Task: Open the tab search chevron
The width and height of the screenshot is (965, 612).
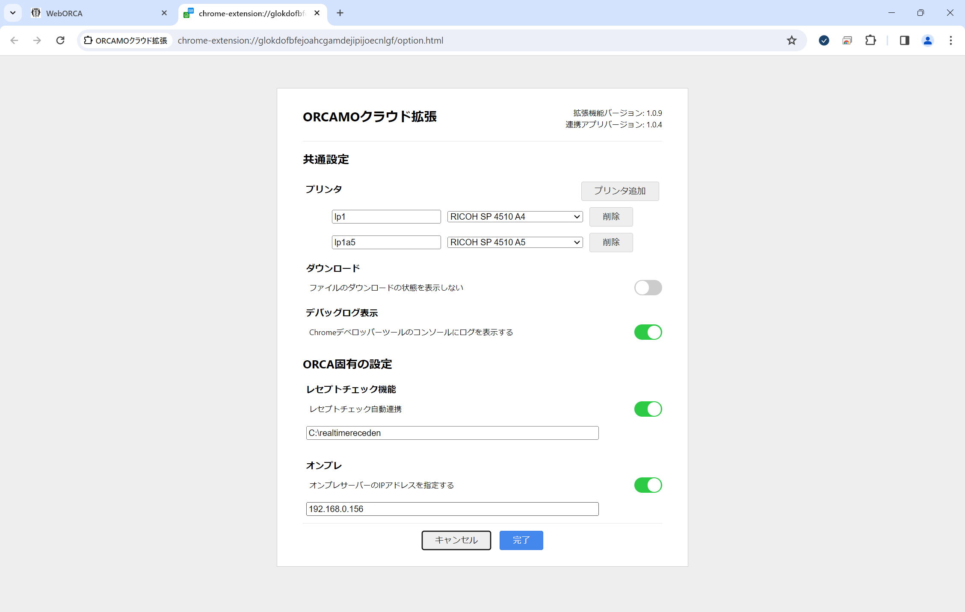Action: point(13,13)
